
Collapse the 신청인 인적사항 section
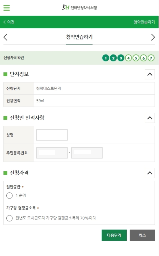click(x=150, y=118)
